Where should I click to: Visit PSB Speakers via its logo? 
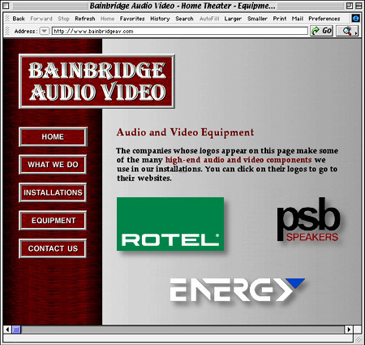click(x=308, y=220)
